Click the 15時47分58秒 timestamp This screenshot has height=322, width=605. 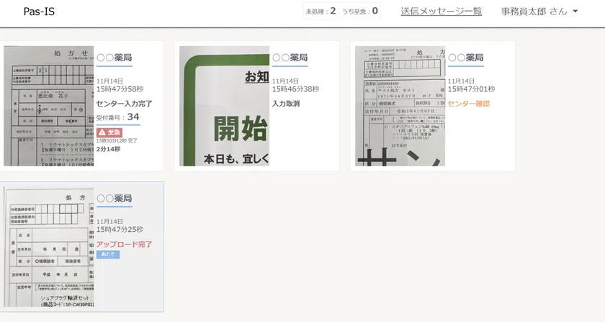[x=120, y=89]
